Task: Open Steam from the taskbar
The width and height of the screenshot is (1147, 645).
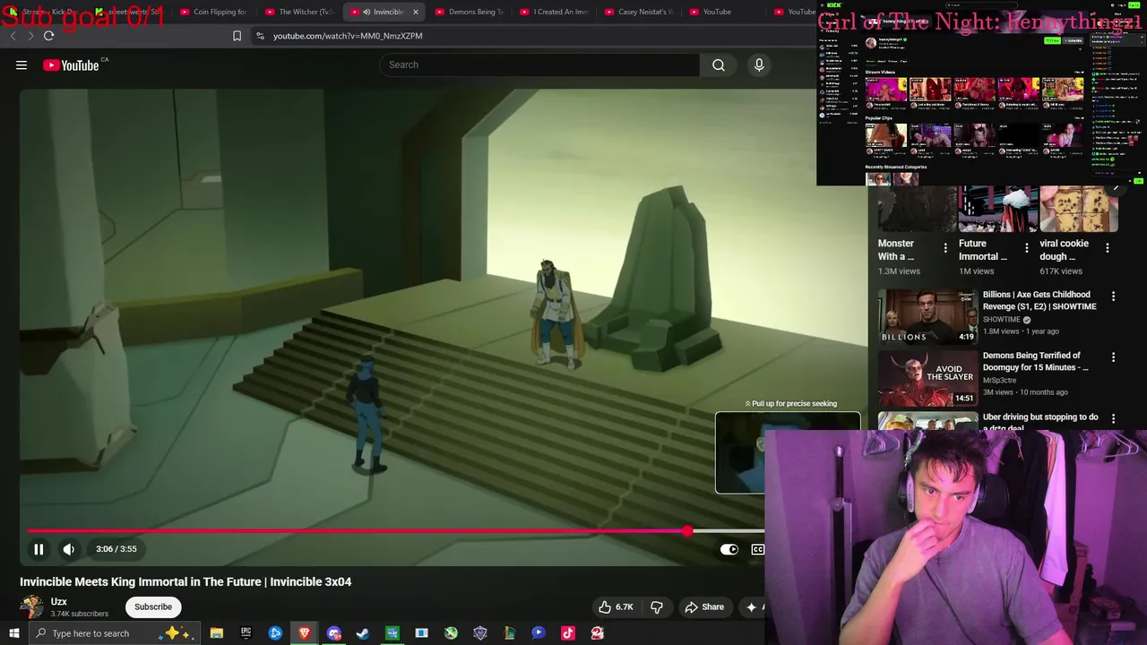Action: click(x=363, y=633)
